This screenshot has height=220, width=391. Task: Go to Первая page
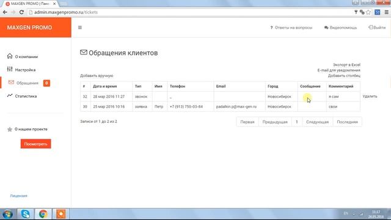[x=247, y=122]
